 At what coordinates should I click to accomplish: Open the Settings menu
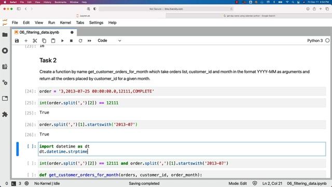point(96,23)
